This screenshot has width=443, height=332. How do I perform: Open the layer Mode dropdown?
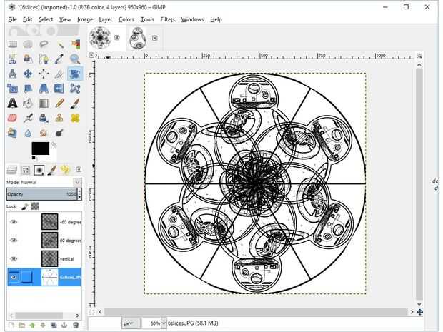click(x=77, y=182)
